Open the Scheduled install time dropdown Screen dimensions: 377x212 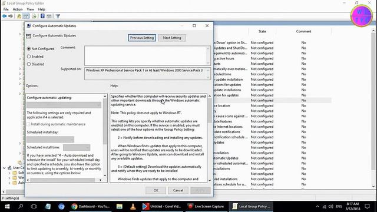pos(77,147)
